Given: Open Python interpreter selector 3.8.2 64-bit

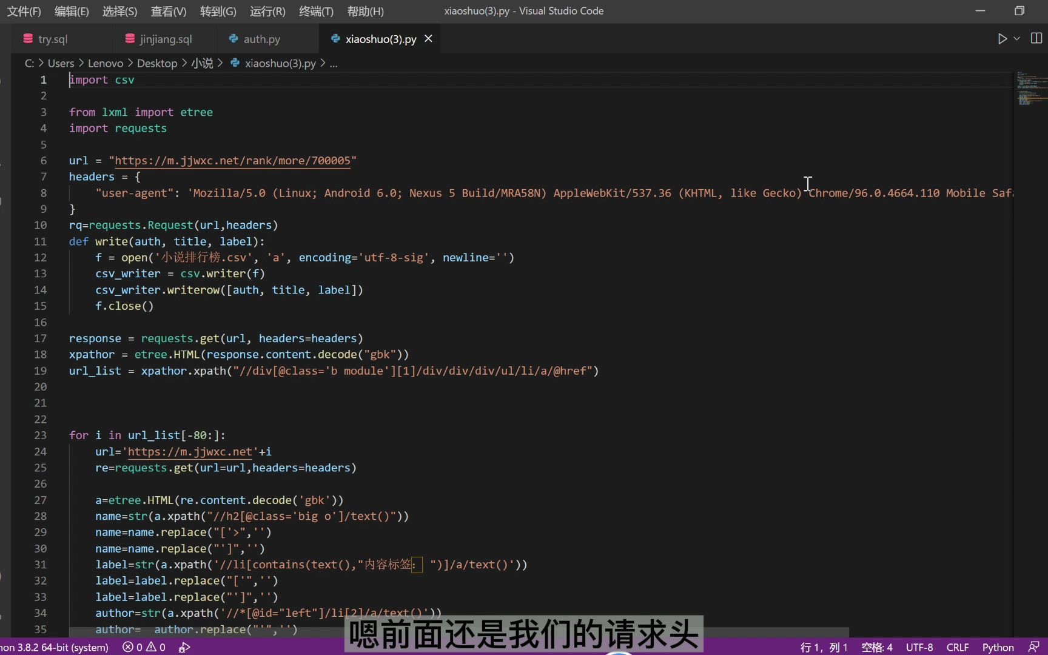Looking at the screenshot, I should [55, 647].
